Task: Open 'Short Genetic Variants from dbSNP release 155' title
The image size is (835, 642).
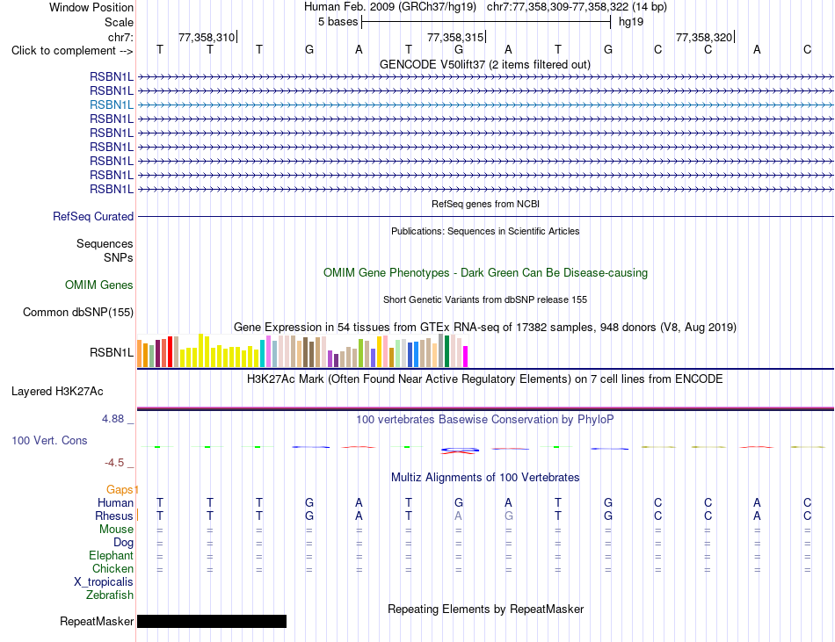Action: pyautogui.click(x=485, y=299)
